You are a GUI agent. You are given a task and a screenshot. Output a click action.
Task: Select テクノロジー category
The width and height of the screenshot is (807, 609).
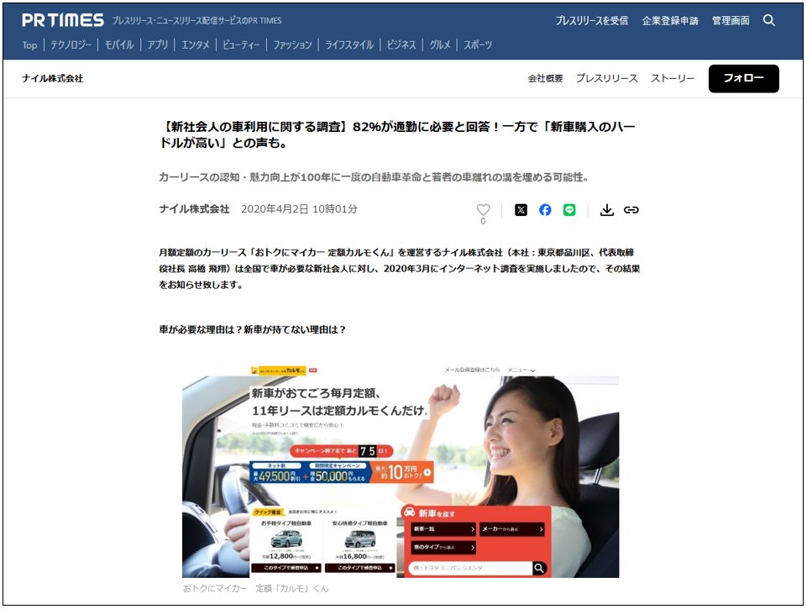coord(71,45)
